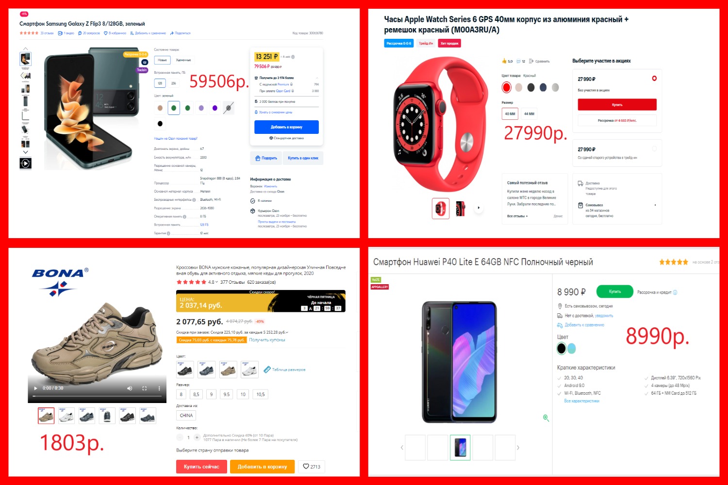This screenshot has height=485, width=728.
Task: Click the 'Сравнить' compare icon for Apple Watch
Action: tap(531, 61)
